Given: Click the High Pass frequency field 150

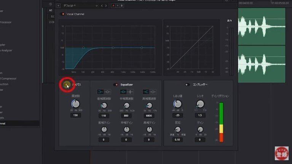Looking at the screenshot, I should [75, 116].
